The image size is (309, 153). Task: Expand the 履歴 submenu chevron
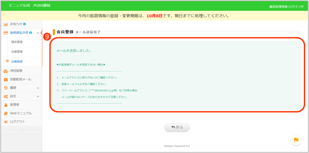tap(38, 88)
